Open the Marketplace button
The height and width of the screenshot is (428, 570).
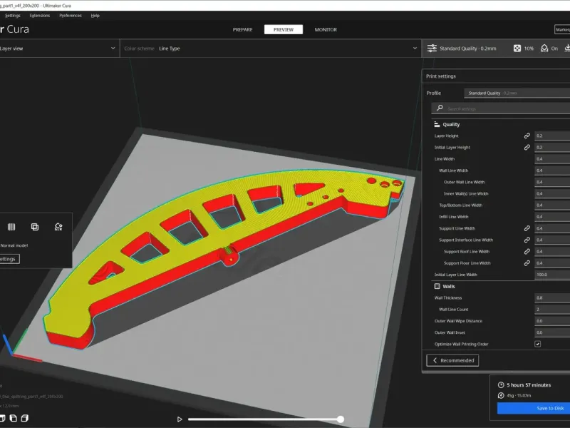pos(562,29)
